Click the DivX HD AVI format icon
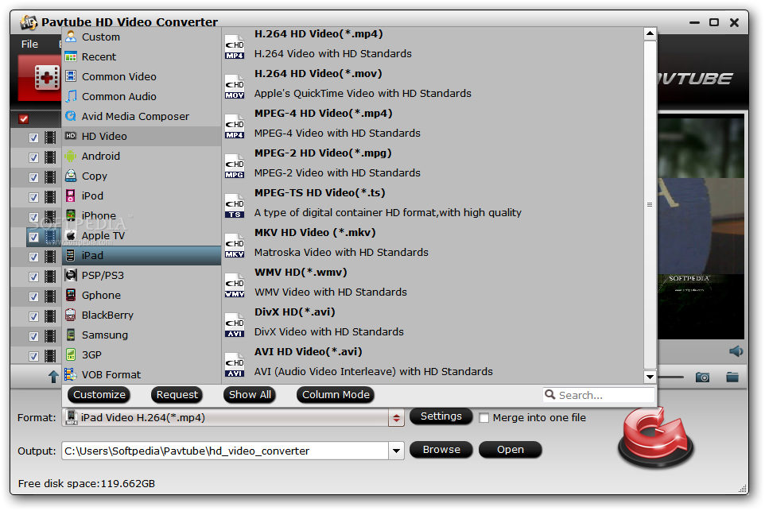The width and height of the screenshot is (765, 511). [235, 325]
